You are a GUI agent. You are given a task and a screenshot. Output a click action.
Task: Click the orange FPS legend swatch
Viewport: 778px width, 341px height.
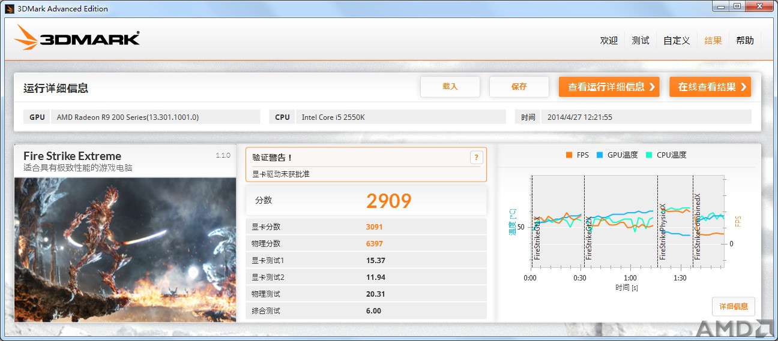[x=569, y=155]
